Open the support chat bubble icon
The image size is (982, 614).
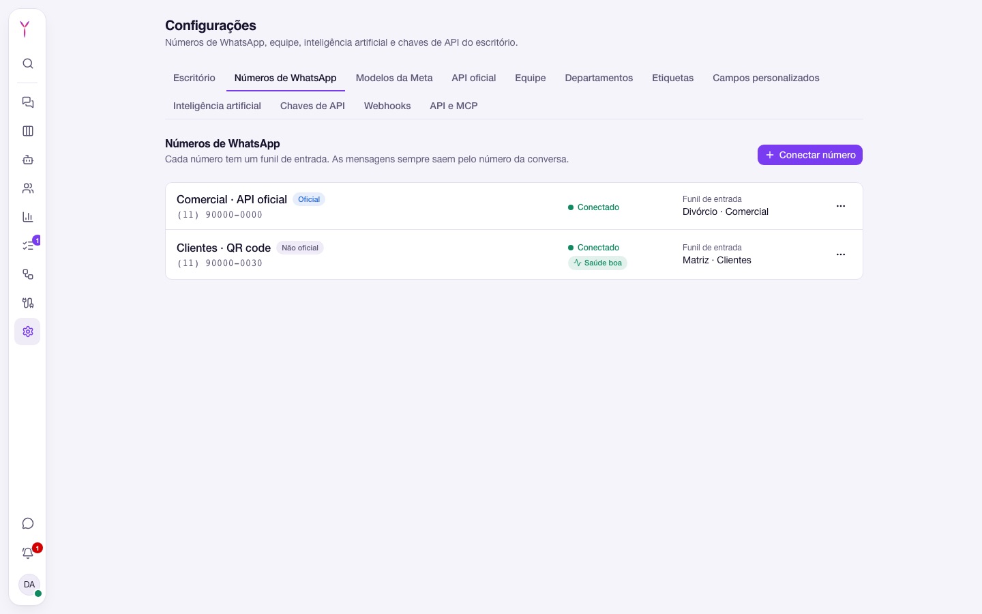(x=28, y=523)
